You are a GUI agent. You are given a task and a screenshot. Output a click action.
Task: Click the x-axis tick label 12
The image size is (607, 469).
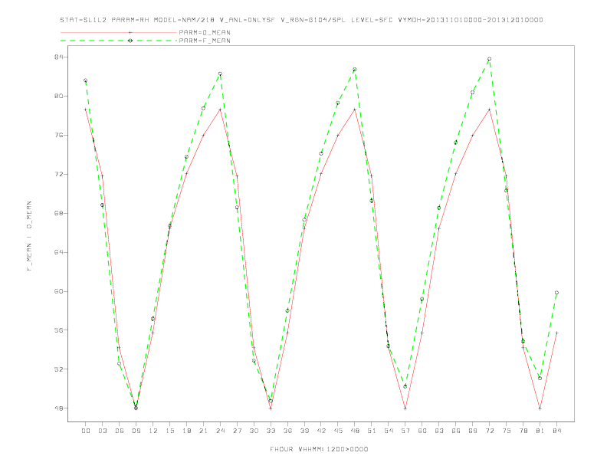(x=153, y=431)
